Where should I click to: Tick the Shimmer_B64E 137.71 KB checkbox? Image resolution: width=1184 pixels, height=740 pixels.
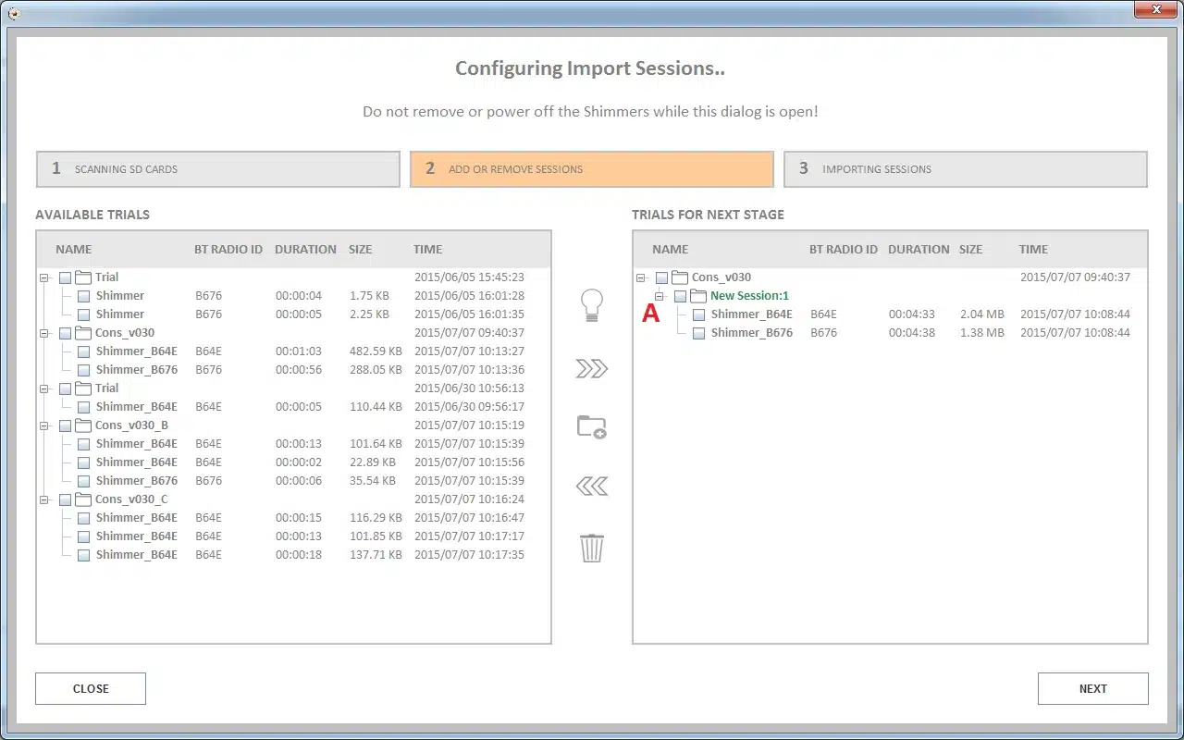tap(83, 555)
